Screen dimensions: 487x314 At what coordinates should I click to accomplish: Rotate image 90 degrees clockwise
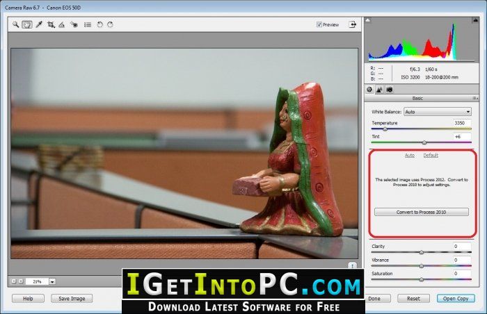click(110, 24)
